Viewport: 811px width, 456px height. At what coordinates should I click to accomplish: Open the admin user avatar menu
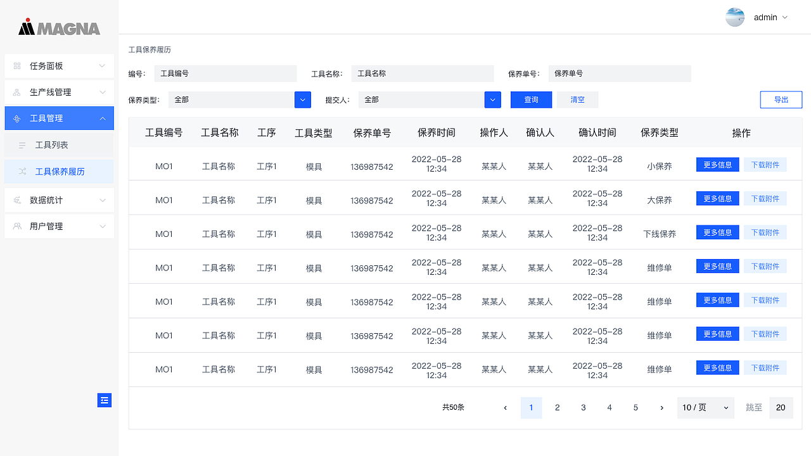[x=735, y=17]
